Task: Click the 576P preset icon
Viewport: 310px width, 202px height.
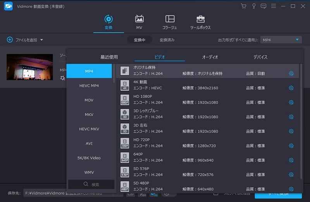Action: point(125,172)
